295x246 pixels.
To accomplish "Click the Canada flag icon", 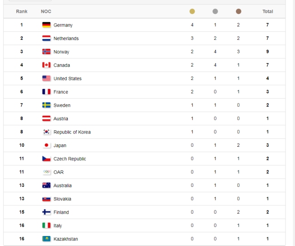I will (46, 65).
